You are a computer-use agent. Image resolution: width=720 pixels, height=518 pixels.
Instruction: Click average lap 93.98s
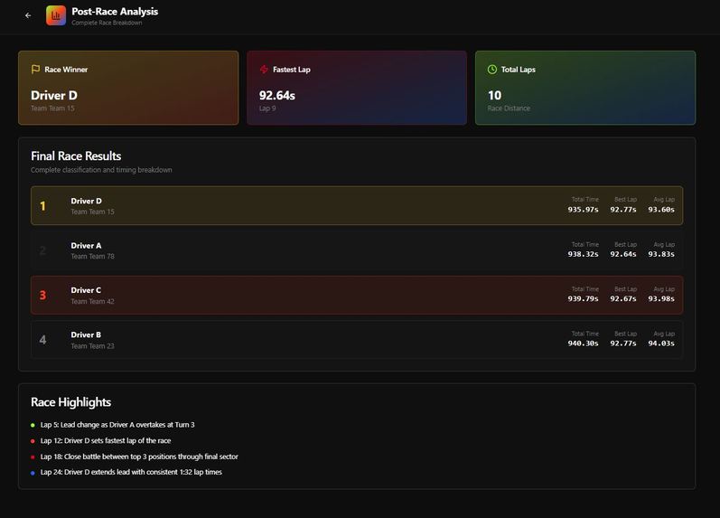661,298
